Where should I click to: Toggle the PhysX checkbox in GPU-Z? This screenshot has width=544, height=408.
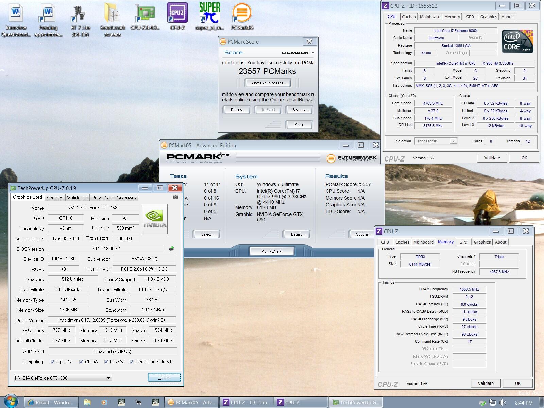106,362
